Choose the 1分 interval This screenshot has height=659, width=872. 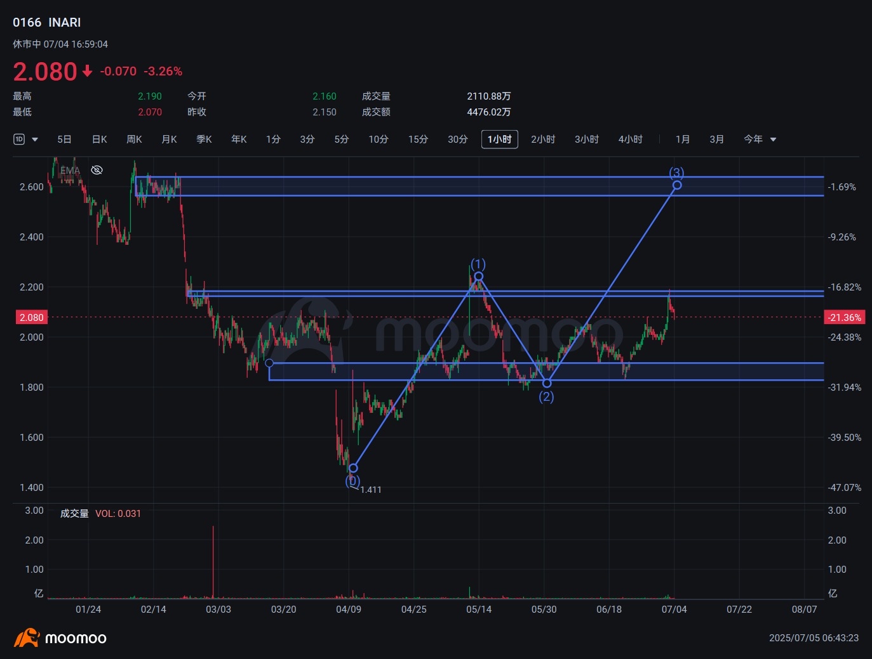click(273, 139)
